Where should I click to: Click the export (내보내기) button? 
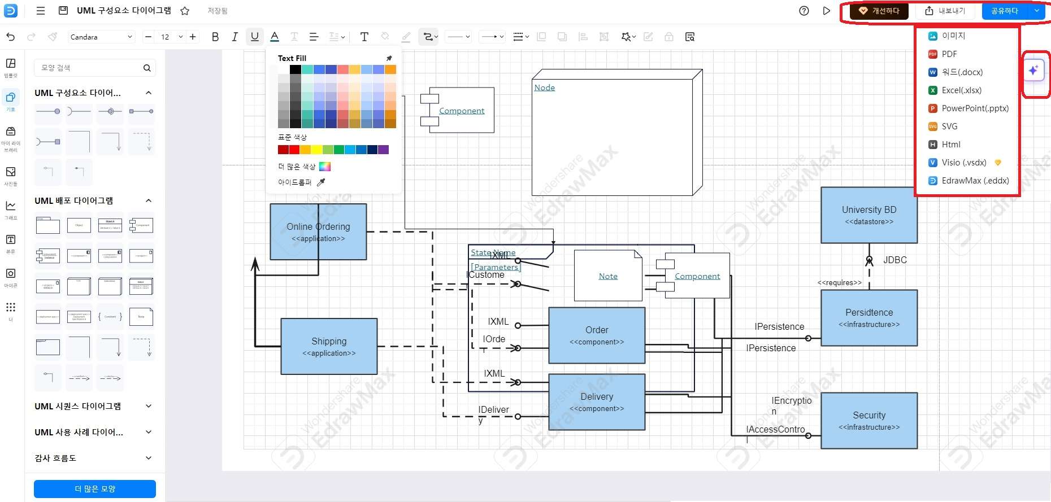tap(945, 11)
